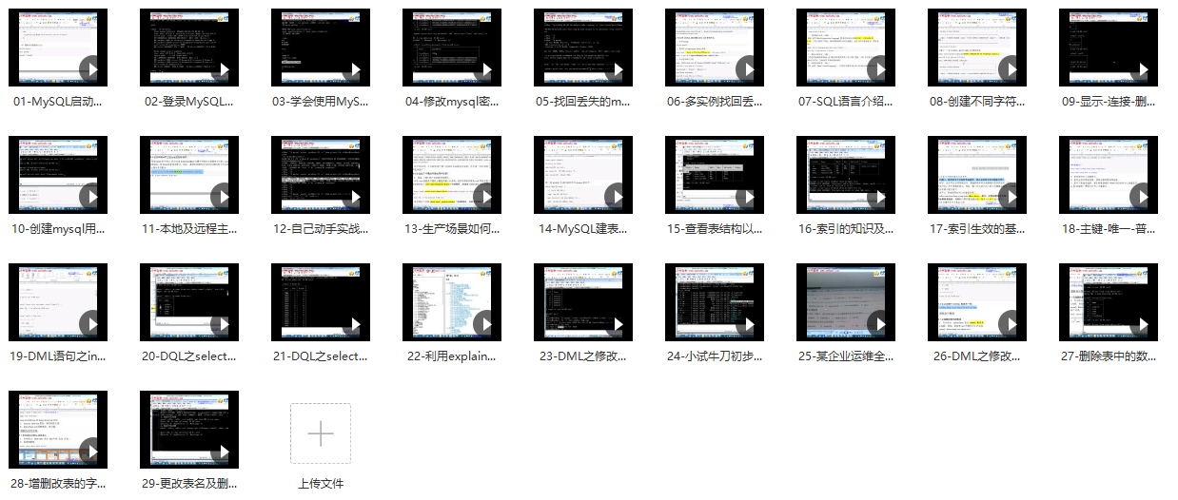
Task: Click play icon on 14-MySQL建表
Action: tap(617, 197)
